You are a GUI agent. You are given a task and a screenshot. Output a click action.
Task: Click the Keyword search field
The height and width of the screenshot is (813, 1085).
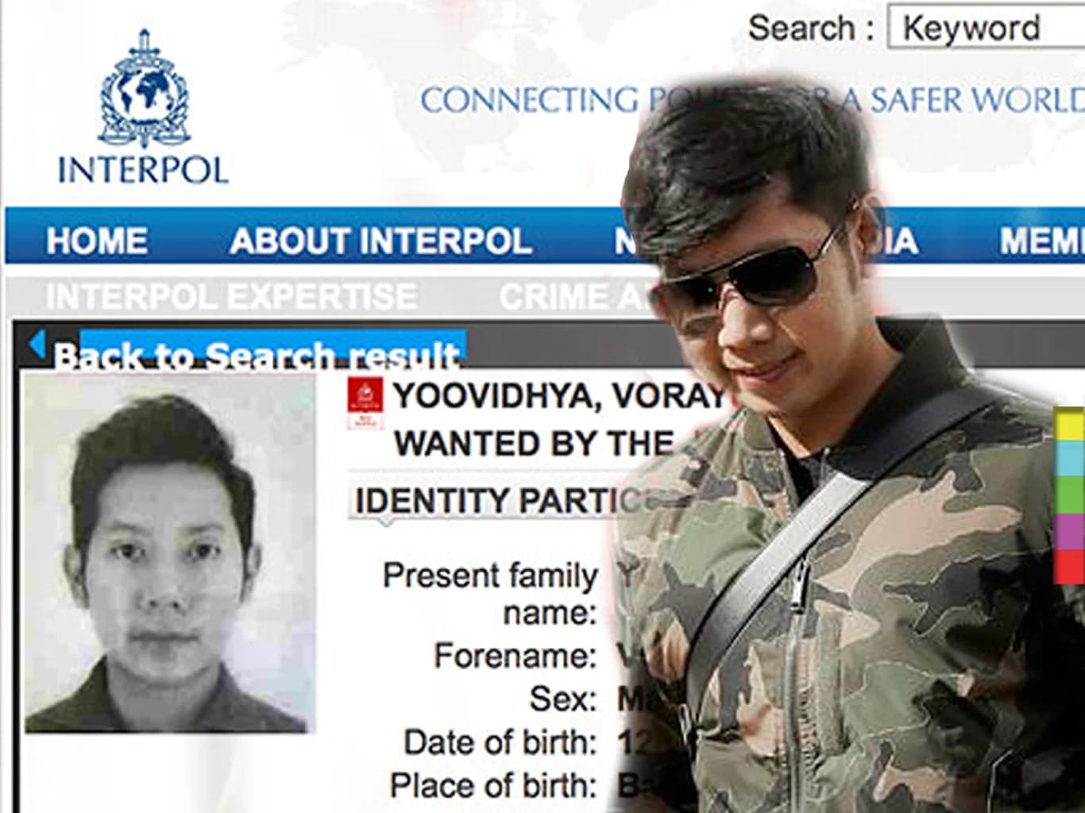tap(987, 29)
